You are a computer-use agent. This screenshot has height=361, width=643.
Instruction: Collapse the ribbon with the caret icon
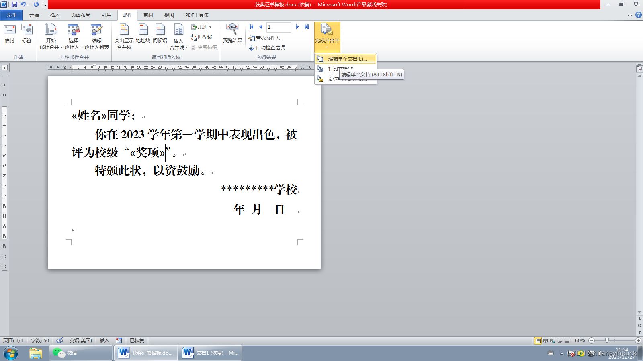pyautogui.click(x=630, y=15)
